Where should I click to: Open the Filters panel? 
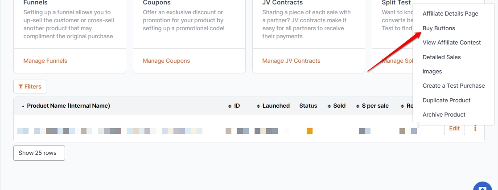(30, 87)
